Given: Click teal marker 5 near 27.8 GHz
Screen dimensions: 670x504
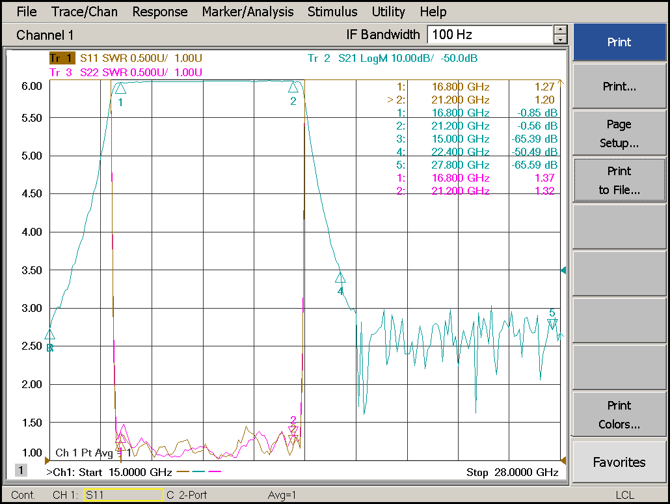Looking at the screenshot, I should pos(552,323).
